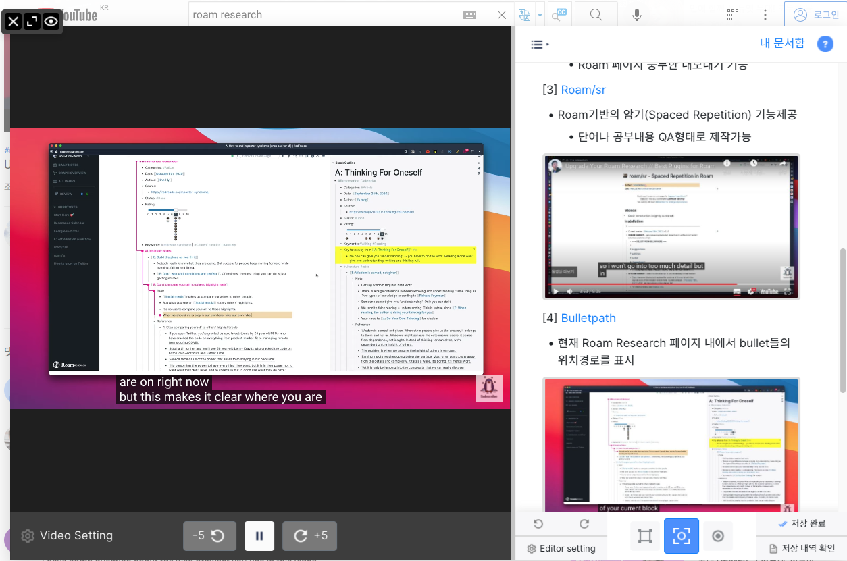Click 저장 완료 save status

802,523
